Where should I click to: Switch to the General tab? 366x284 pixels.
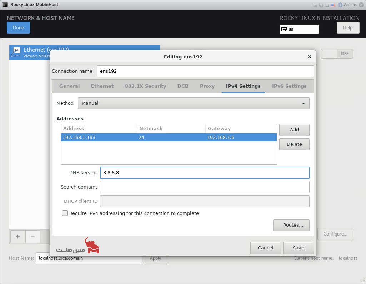[69, 86]
